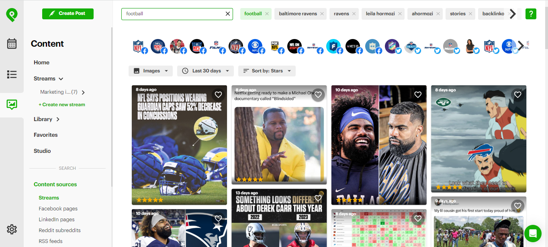Open the list view sidebar icon
Viewport: 548px width, 247px height.
click(x=12, y=74)
